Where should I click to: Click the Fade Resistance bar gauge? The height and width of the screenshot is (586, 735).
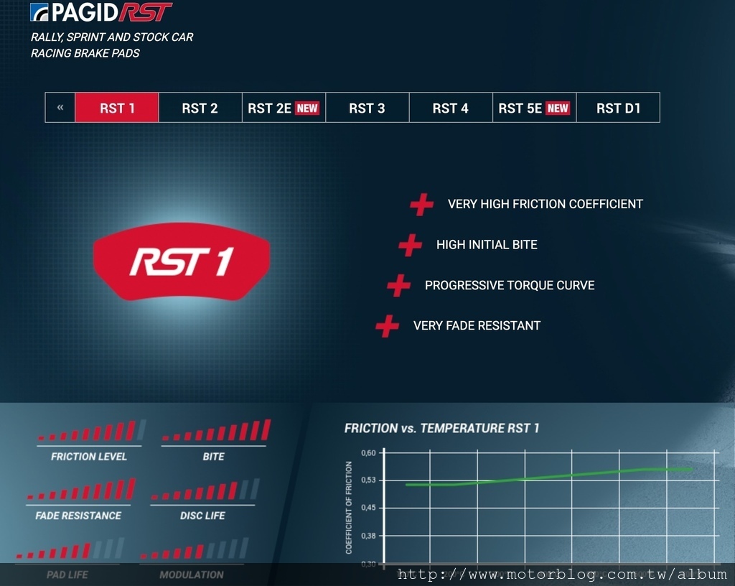pyautogui.click(x=81, y=489)
